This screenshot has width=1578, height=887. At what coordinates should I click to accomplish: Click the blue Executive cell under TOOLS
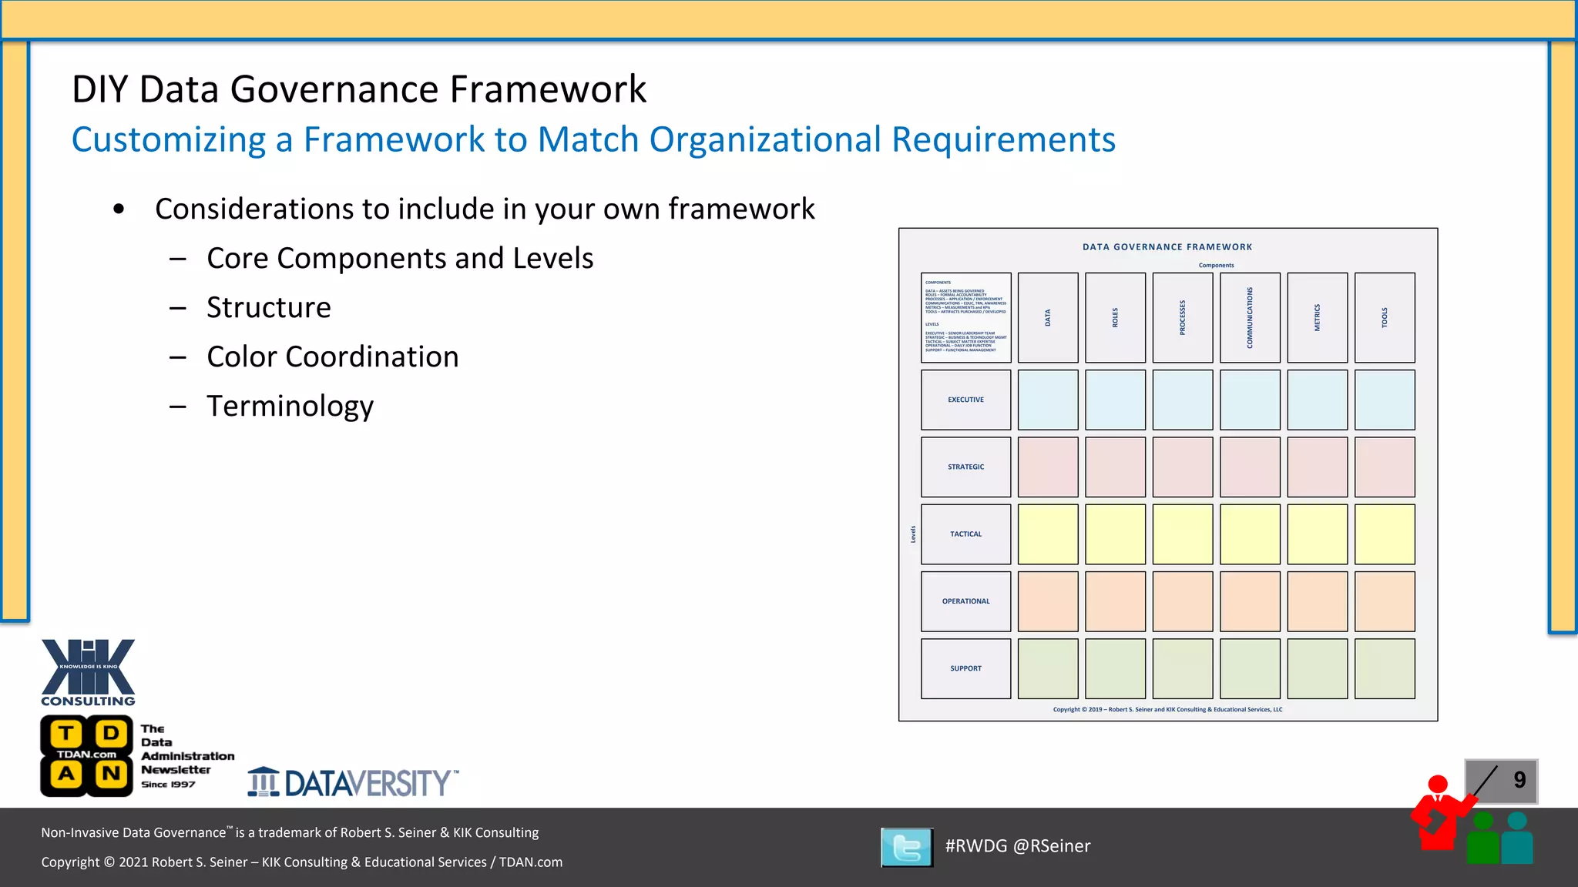pyautogui.click(x=1385, y=400)
